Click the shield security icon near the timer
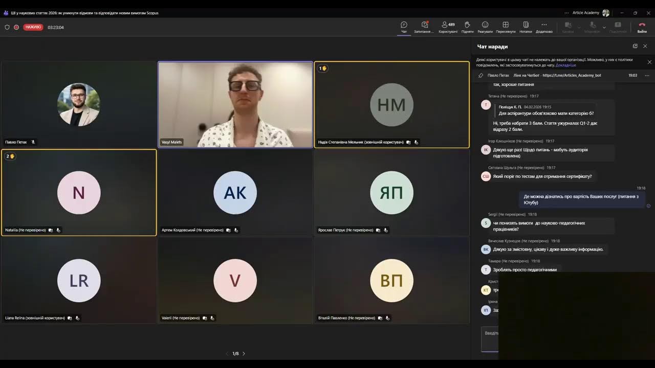Screen dimensions: 655x368 pos(7,27)
